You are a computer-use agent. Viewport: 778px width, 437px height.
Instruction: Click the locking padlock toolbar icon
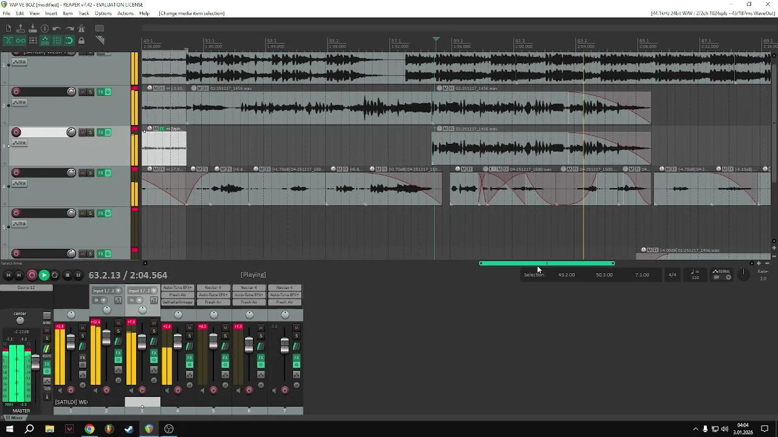(81, 41)
